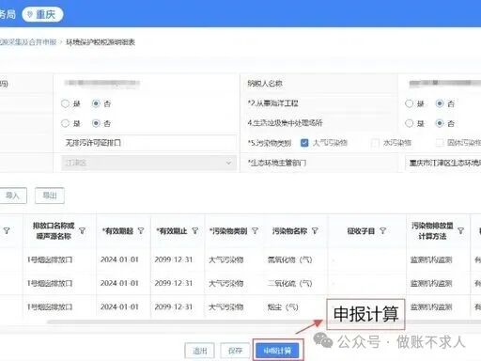Click the leftmost column filter icon
Image resolution: width=481 pixels, height=361 pixels.
point(7,231)
